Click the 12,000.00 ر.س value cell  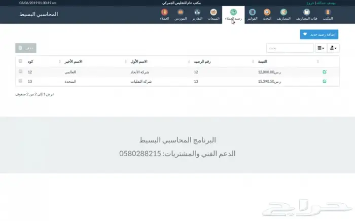point(269,72)
